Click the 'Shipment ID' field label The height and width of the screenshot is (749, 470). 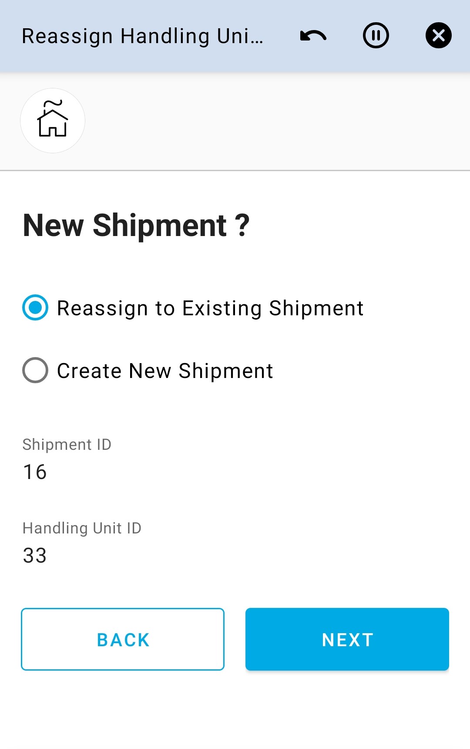pos(67,445)
